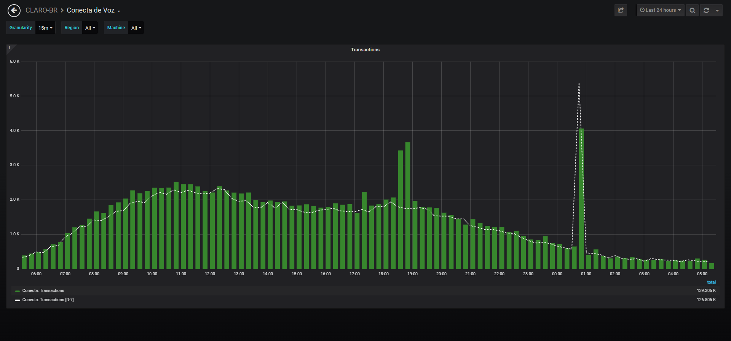Click the 16:00 x-axis time label

[326, 274]
